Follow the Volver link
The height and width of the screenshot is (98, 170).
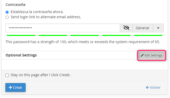pyautogui.click(x=153, y=87)
